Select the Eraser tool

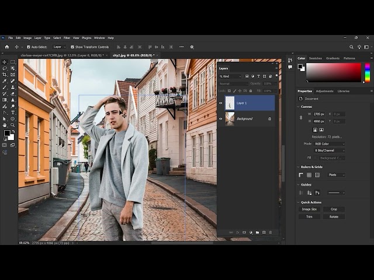[x=13, y=94]
